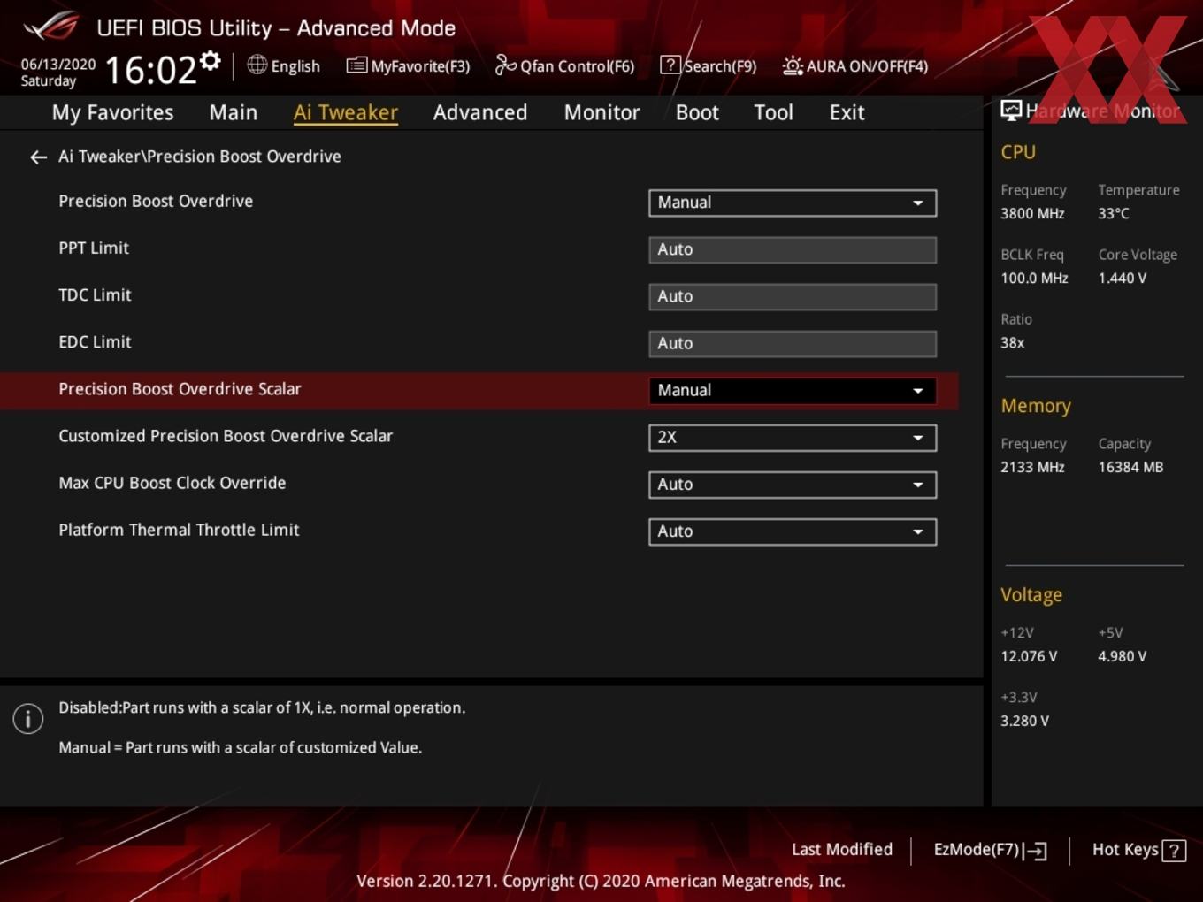Open the Tool tab
The height and width of the screenshot is (902, 1203).
(x=773, y=112)
